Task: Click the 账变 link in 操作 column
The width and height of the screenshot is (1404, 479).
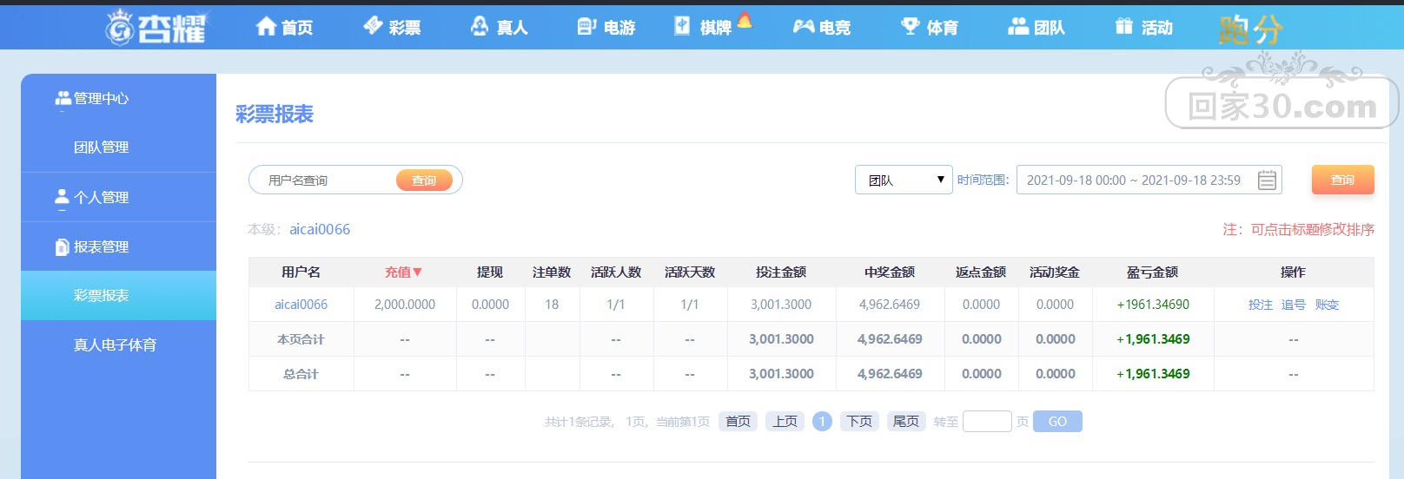Action: pyautogui.click(x=1327, y=305)
